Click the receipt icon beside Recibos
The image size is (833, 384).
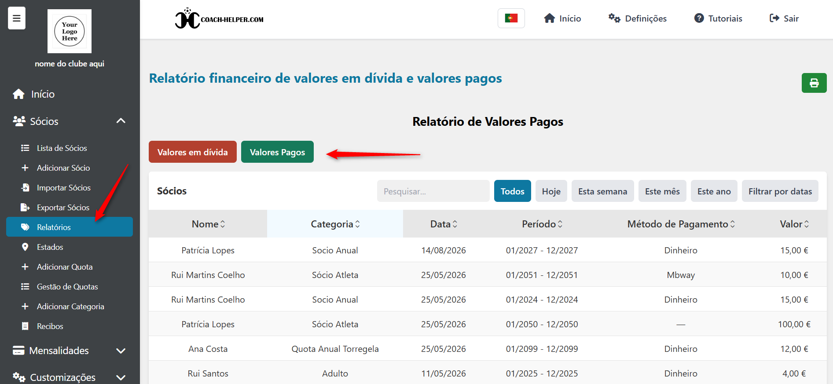tap(25, 326)
